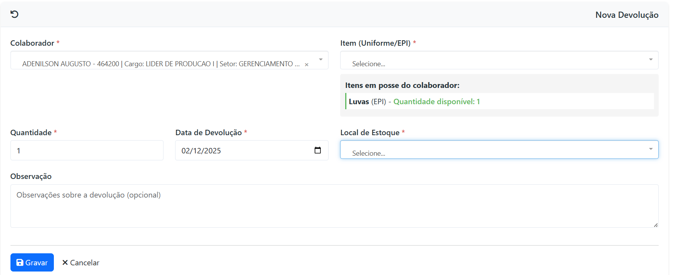Viewport: 673px width, 275px height.
Task: Focus the Quantidade input field
Action: 87,151
